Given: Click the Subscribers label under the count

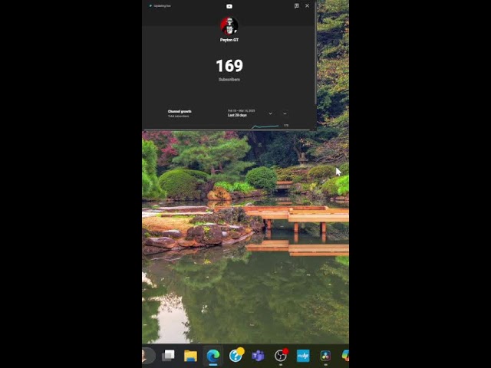Looking at the screenshot, I should pyautogui.click(x=229, y=80).
